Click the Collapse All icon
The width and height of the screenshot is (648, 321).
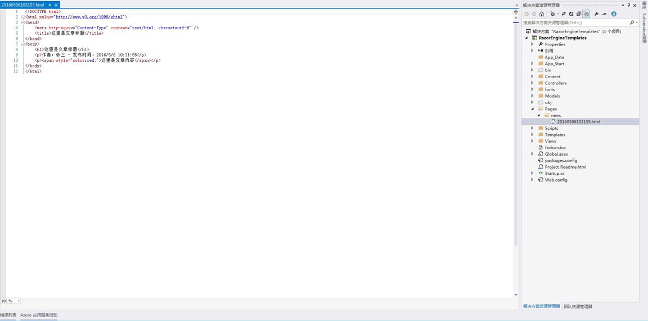pos(579,14)
